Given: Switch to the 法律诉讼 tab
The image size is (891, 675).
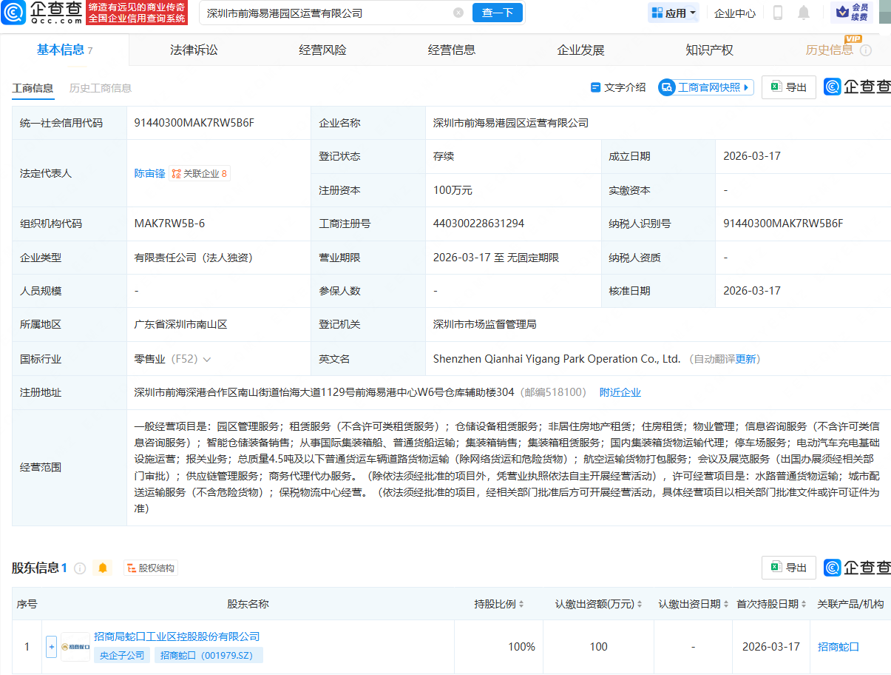Looking at the screenshot, I should 194,50.
